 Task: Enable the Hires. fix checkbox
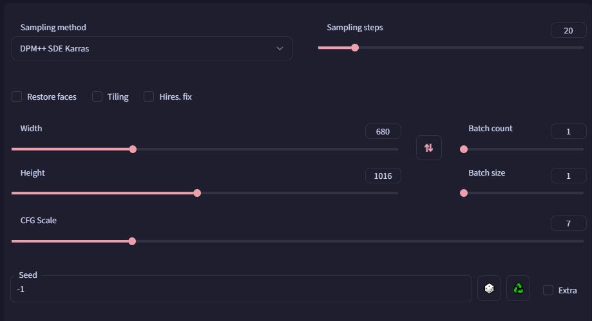pos(149,96)
